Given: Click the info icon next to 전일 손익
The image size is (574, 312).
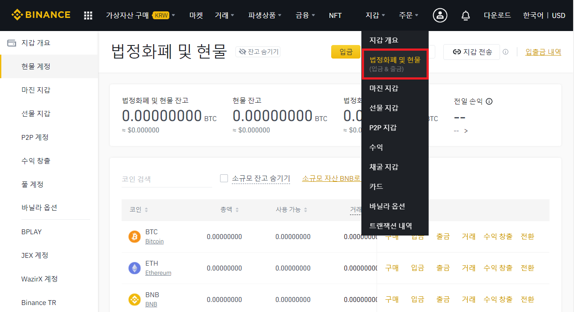Looking at the screenshot, I should pyautogui.click(x=489, y=101).
